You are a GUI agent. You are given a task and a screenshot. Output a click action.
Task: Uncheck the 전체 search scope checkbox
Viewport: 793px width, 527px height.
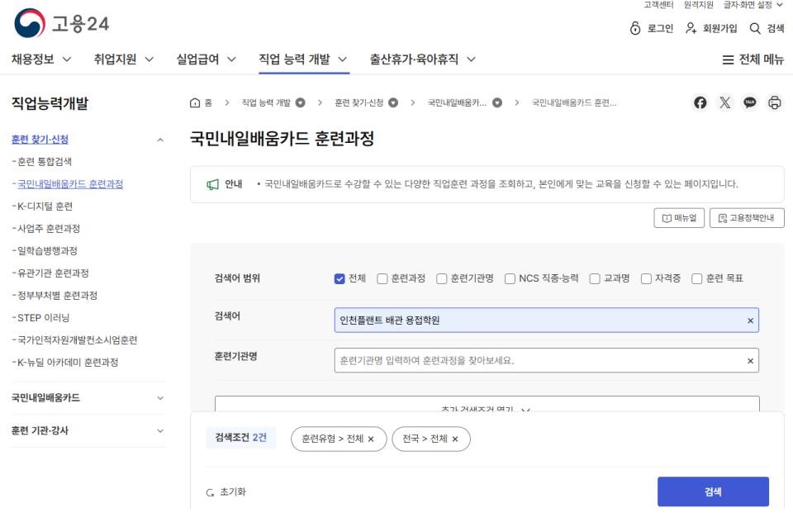click(340, 278)
